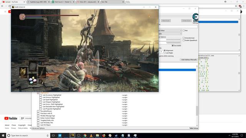Image resolution: width=246 pixels, height=138 pixels.
Task: Open Advanced Options in Cheat Engine
Action: [38, 128]
